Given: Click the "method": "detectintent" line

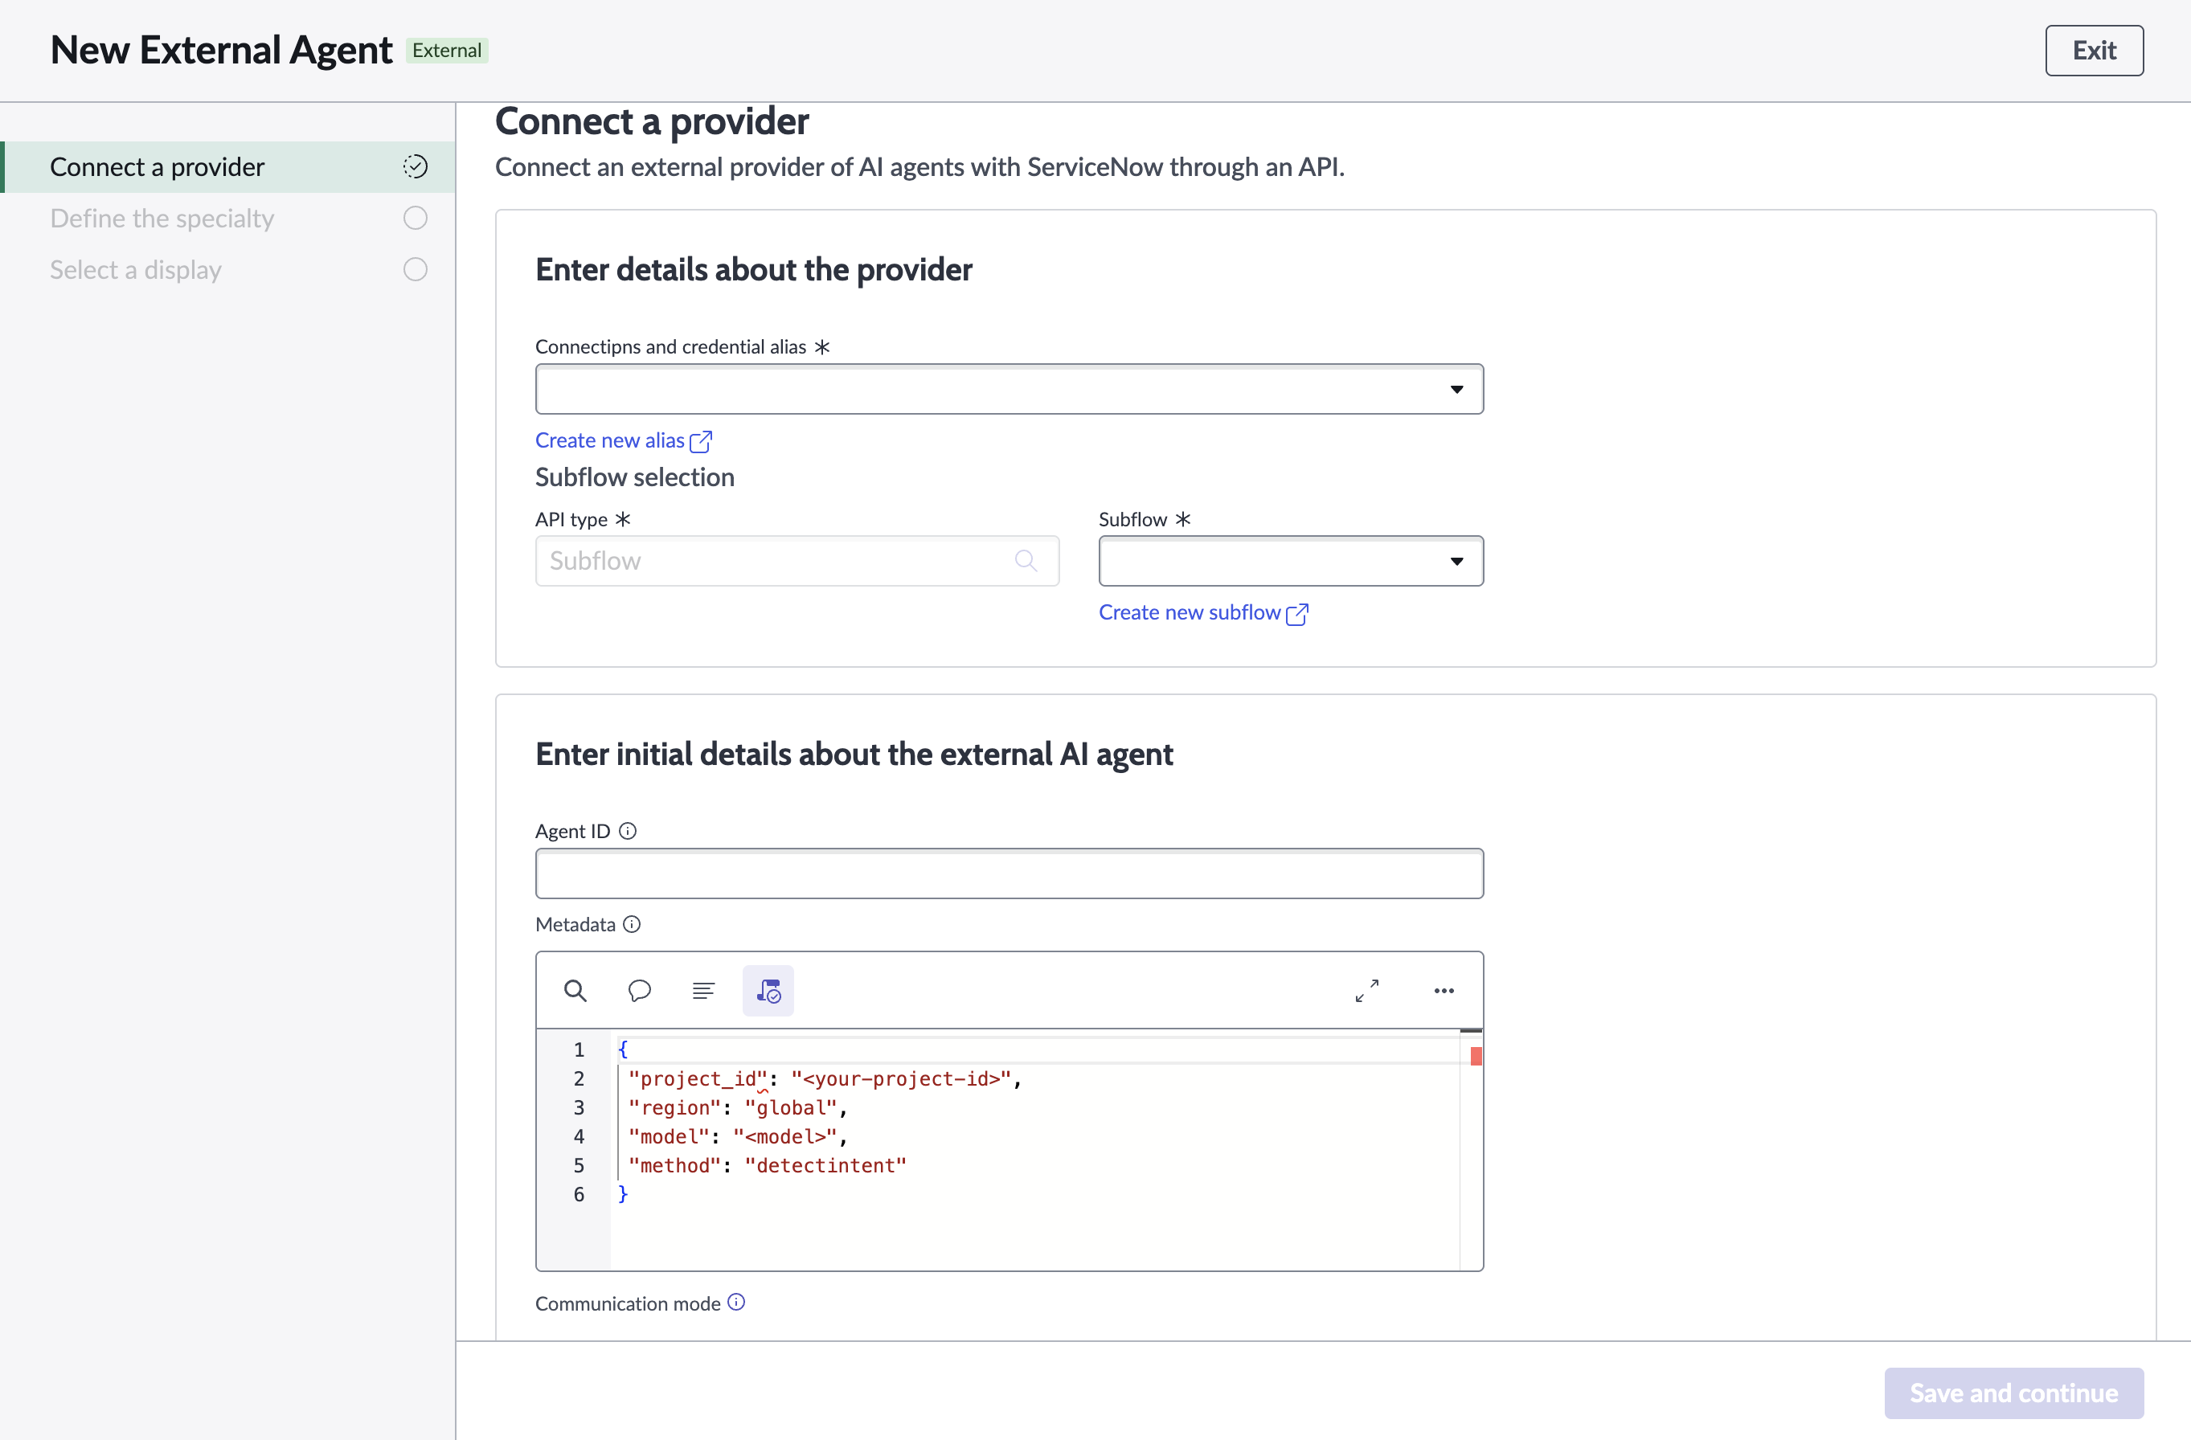Looking at the screenshot, I should click(767, 1166).
